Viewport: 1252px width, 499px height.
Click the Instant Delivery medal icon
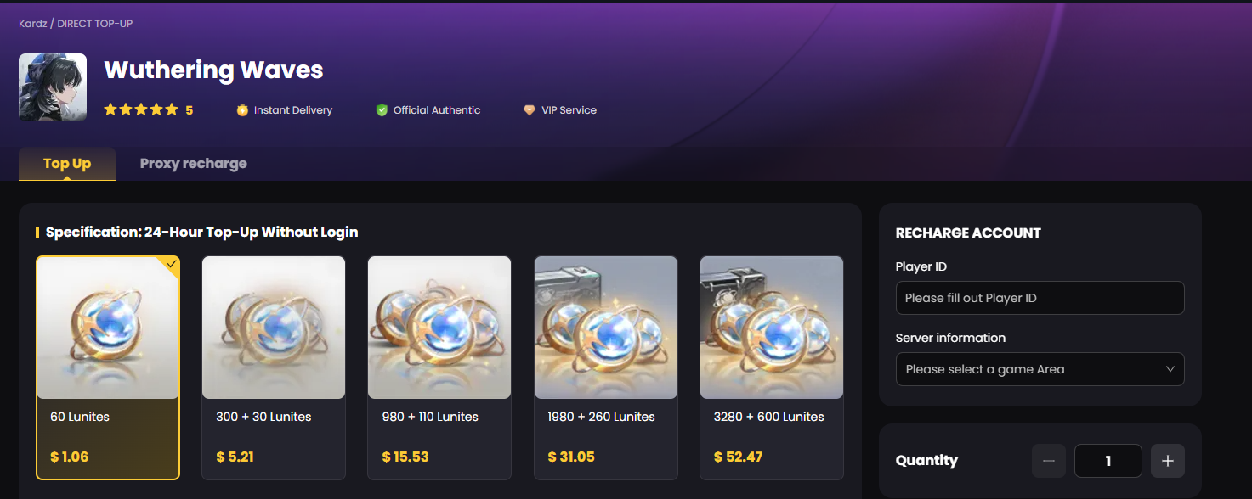pos(242,110)
